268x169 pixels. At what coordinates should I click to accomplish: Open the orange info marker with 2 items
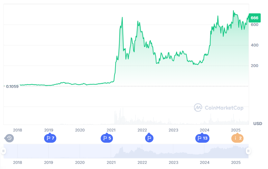[x=237, y=138]
